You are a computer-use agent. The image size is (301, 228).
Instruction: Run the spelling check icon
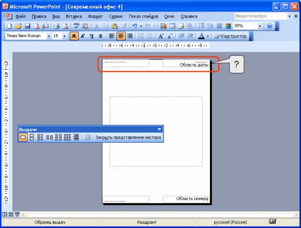pos(77,26)
